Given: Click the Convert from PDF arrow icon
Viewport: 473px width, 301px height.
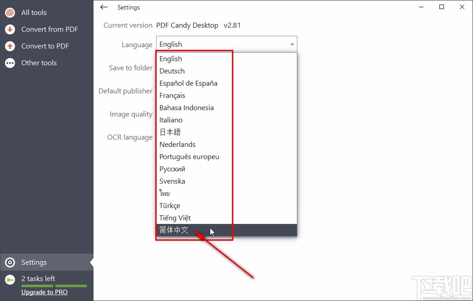Looking at the screenshot, I should [10, 29].
